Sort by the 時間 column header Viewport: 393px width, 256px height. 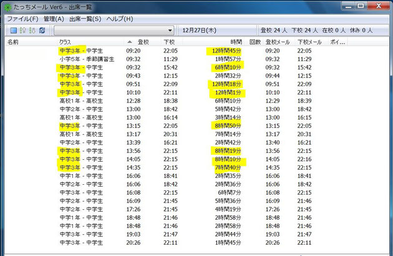coord(236,42)
